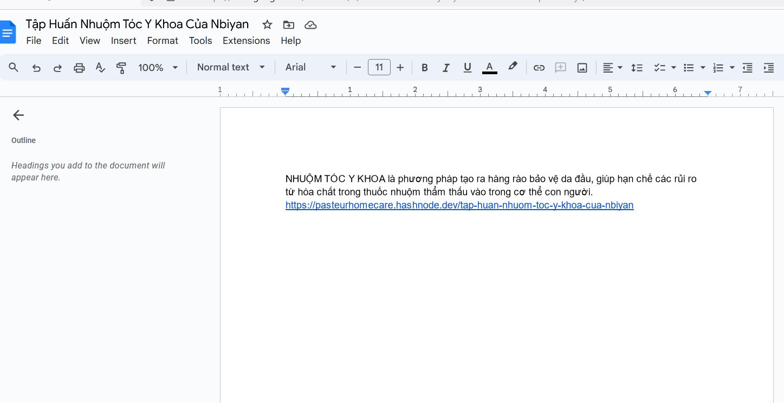This screenshot has width=784, height=403.
Task: Open the text color picker
Action: [x=489, y=68]
